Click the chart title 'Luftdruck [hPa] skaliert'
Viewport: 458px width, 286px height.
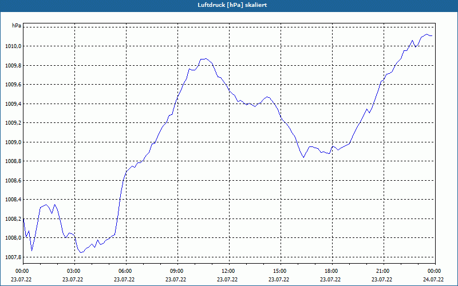tap(232, 5)
